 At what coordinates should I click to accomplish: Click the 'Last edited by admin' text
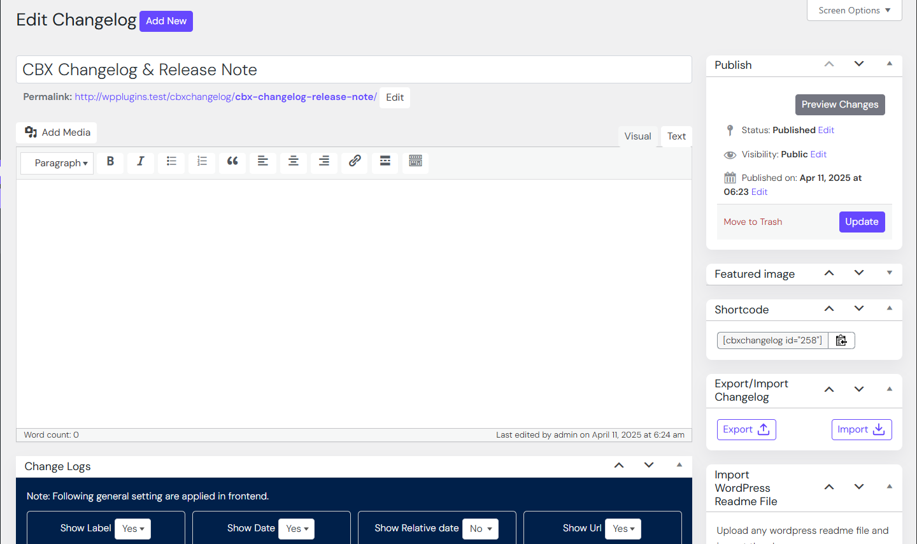(x=590, y=435)
